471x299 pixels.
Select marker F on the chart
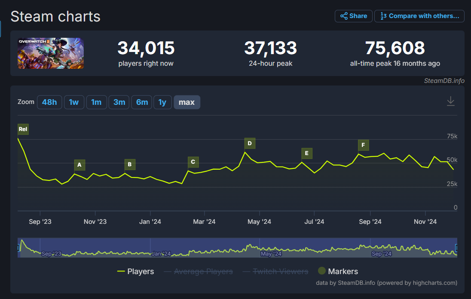point(364,145)
